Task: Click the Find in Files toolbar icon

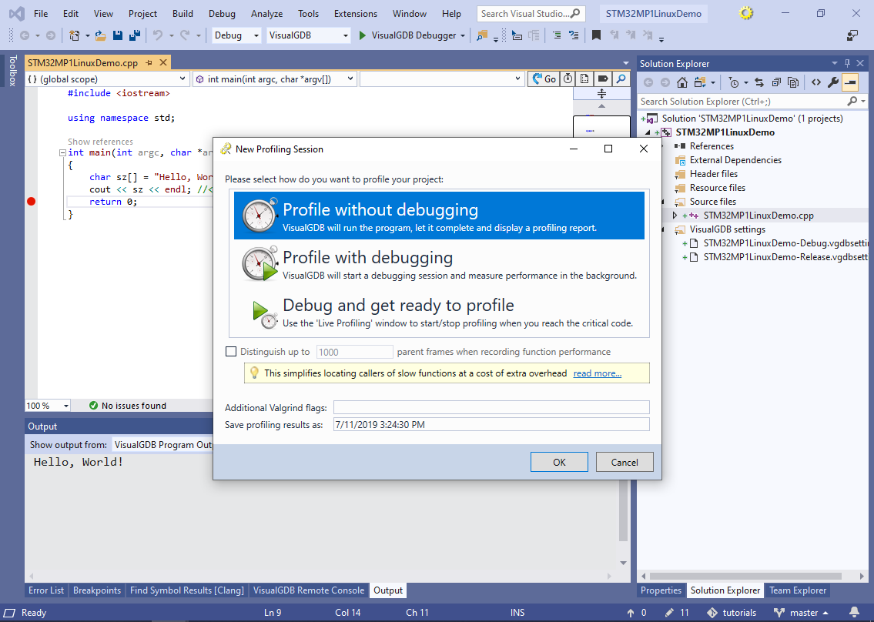Action: pyautogui.click(x=481, y=35)
